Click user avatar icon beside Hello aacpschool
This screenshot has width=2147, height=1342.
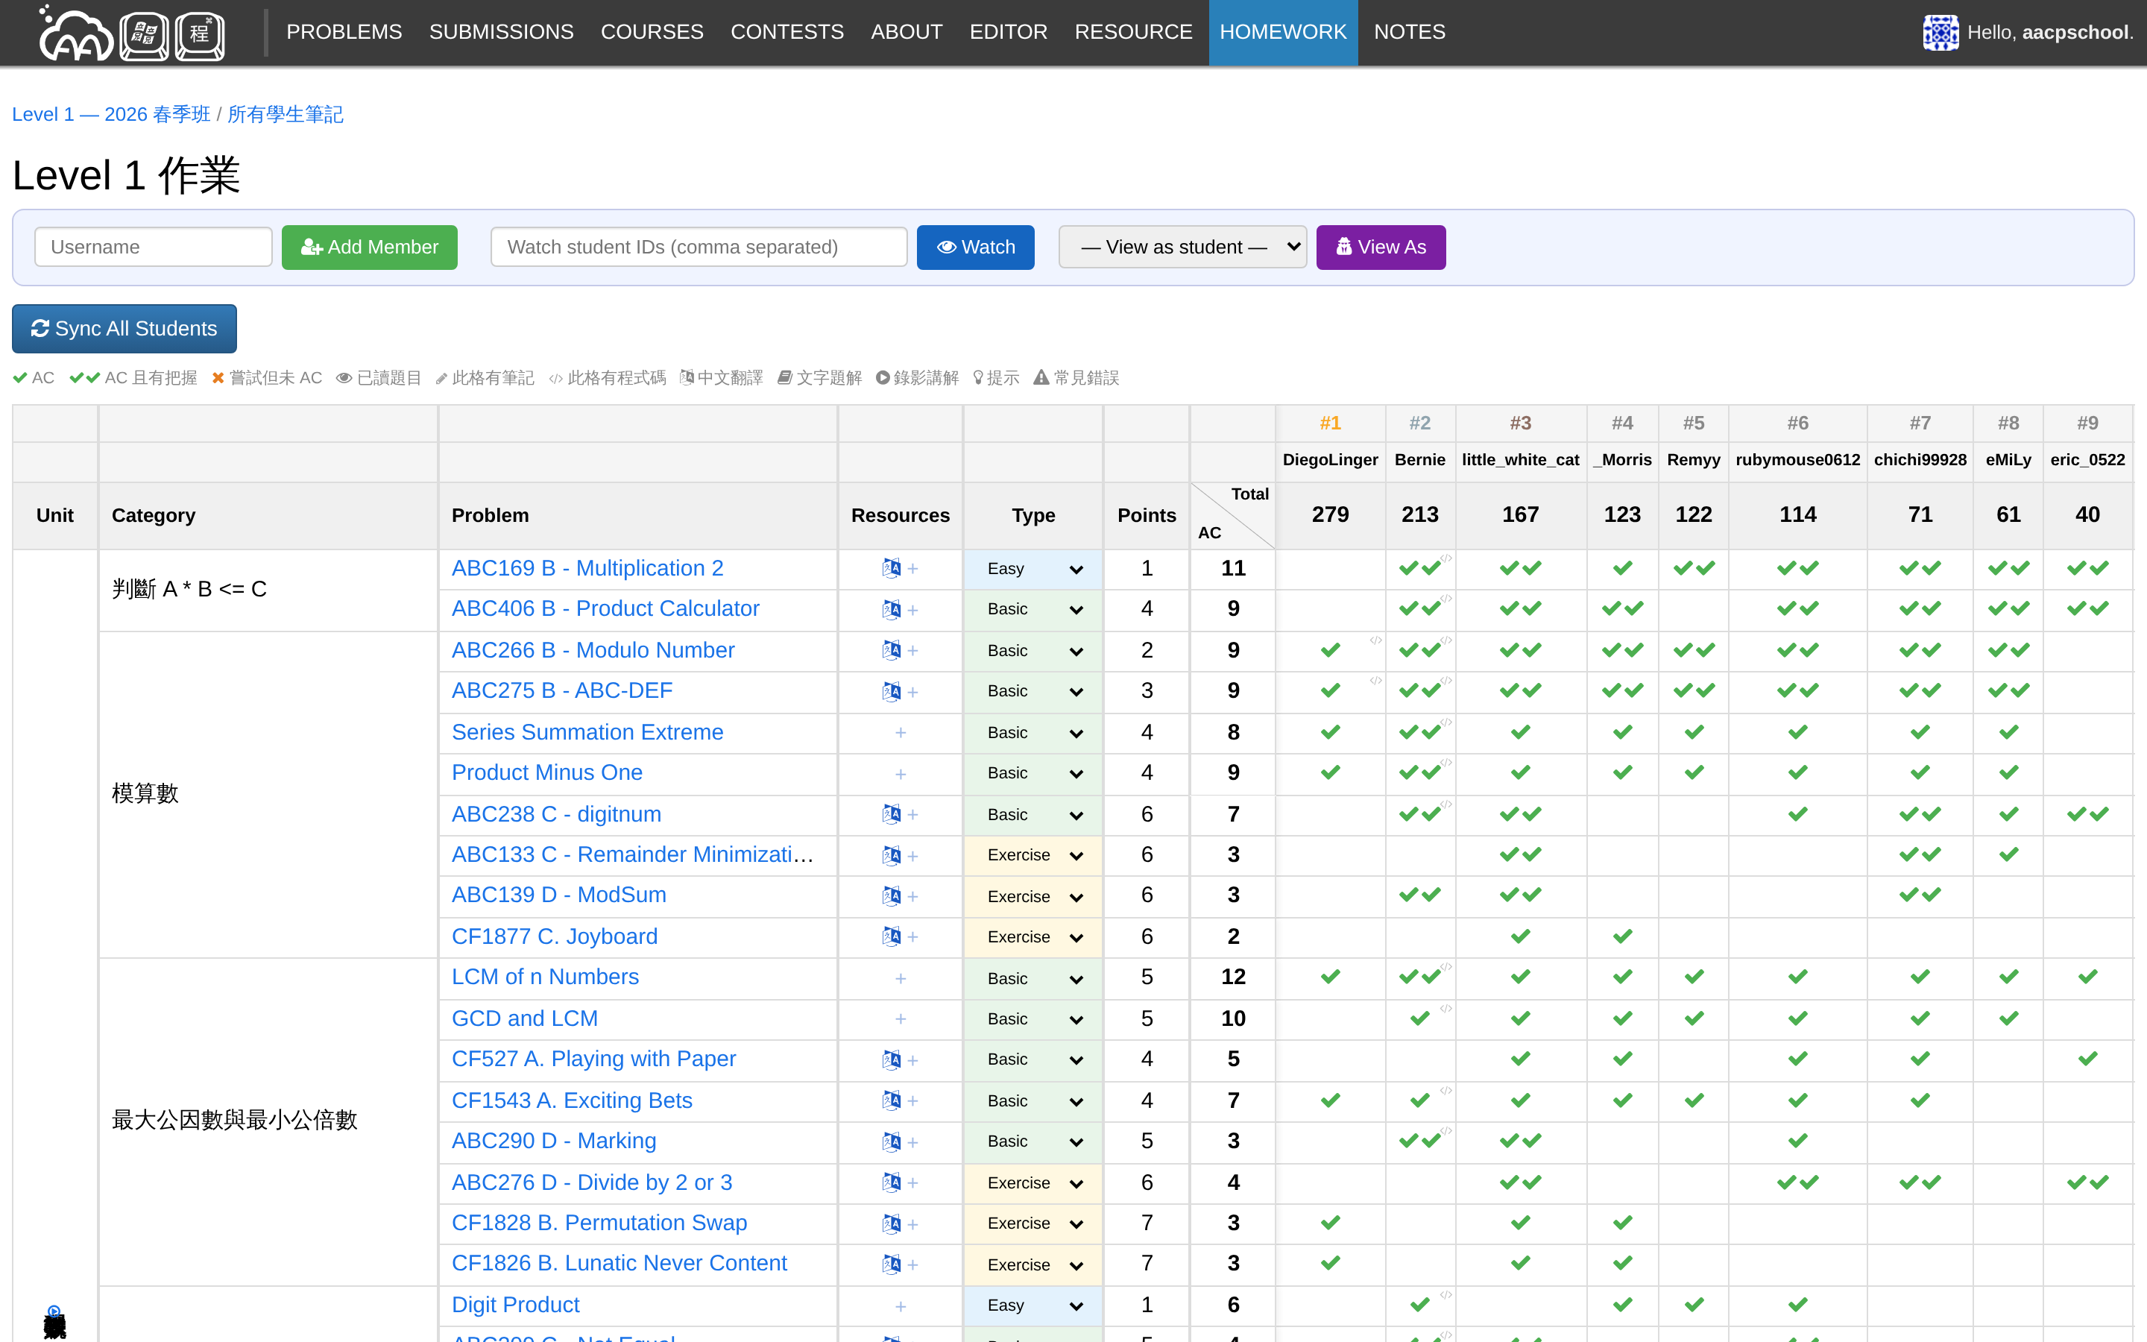[x=1940, y=33]
